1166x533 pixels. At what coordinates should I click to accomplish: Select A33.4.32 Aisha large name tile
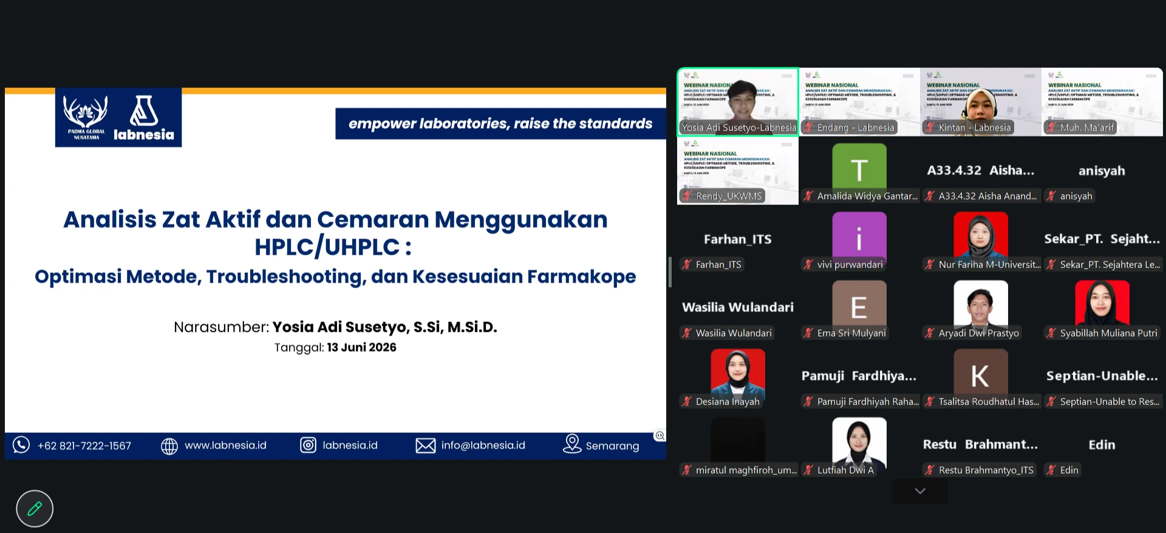(981, 170)
